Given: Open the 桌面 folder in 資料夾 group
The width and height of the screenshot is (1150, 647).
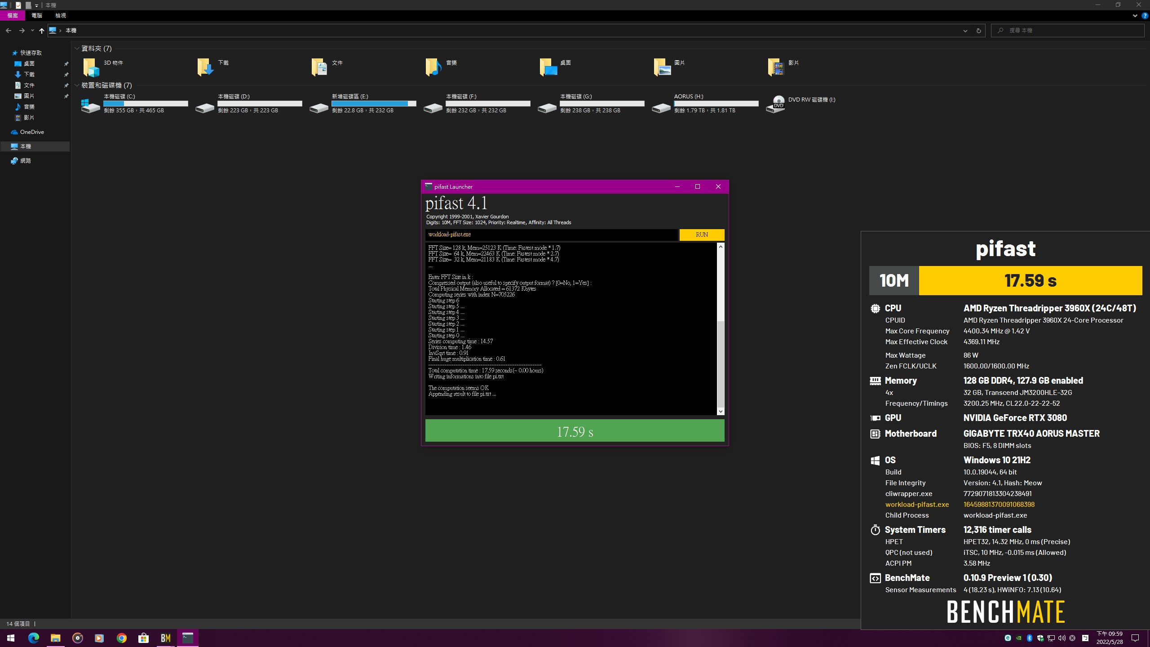Looking at the screenshot, I should point(556,67).
